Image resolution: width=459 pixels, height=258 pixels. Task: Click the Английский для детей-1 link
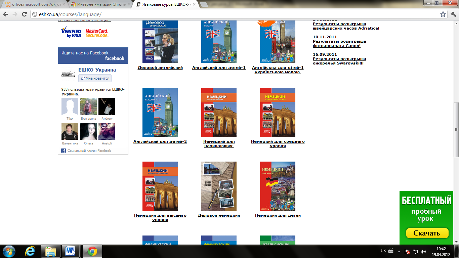[x=219, y=68]
